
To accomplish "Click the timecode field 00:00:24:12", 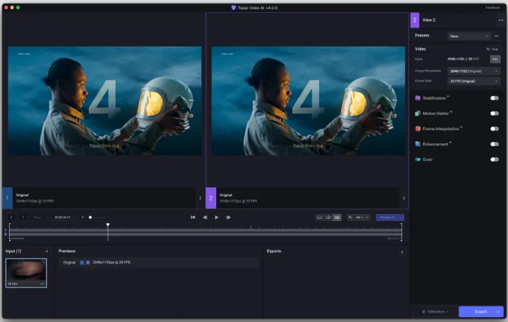I will 62,217.
